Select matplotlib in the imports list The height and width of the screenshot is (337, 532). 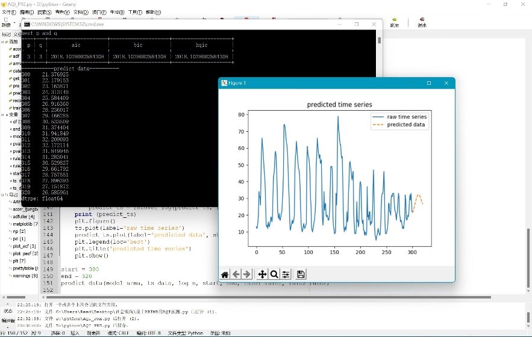coord(25,224)
